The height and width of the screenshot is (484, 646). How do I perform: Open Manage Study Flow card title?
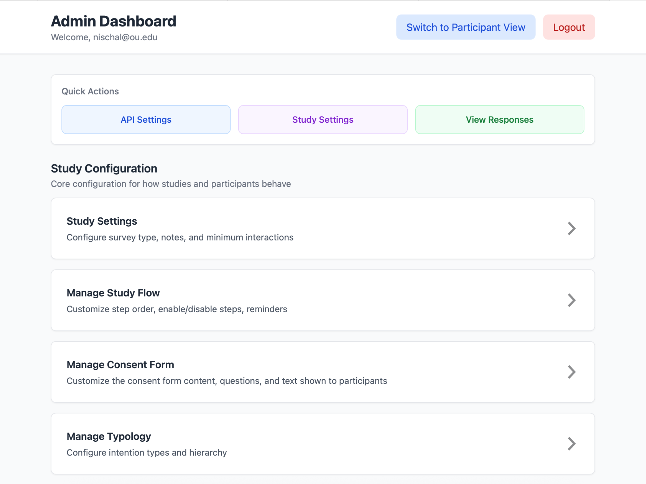pyautogui.click(x=113, y=293)
